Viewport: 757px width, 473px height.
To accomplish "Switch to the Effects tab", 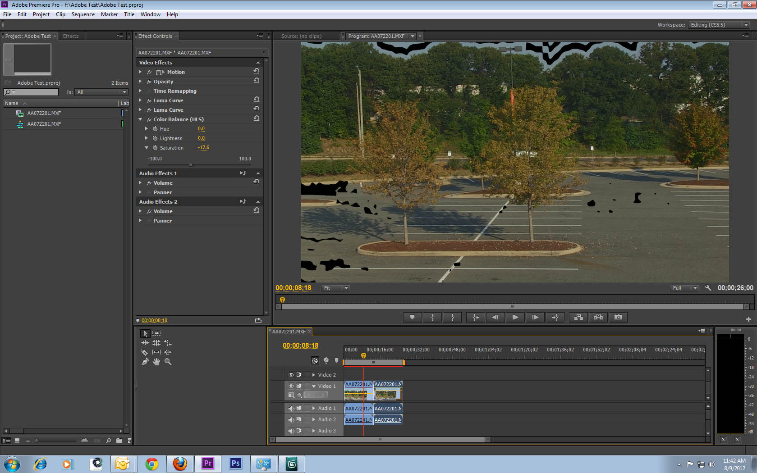I will click(71, 36).
